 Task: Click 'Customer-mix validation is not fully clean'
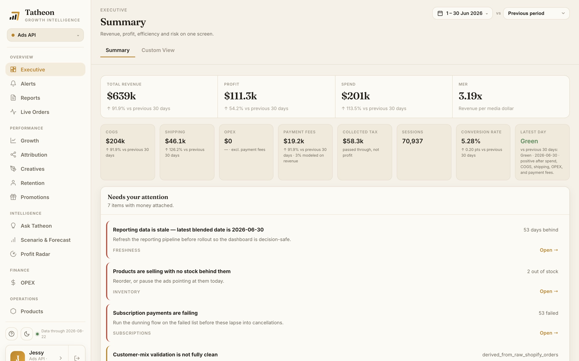click(x=165, y=354)
